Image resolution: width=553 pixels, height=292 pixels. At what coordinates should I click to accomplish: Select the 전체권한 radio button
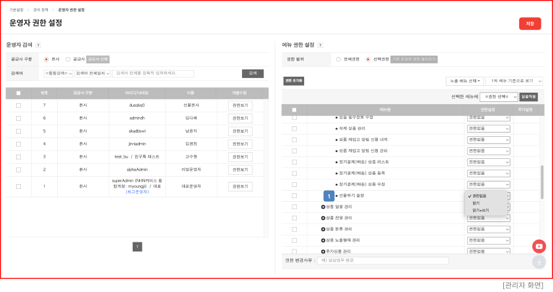coord(338,60)
